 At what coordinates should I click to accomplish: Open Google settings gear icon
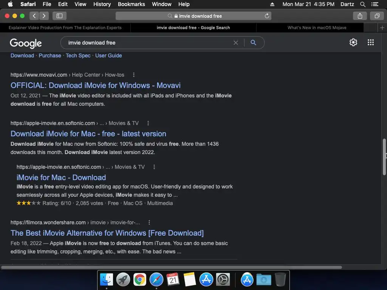(x=353, y=42)
